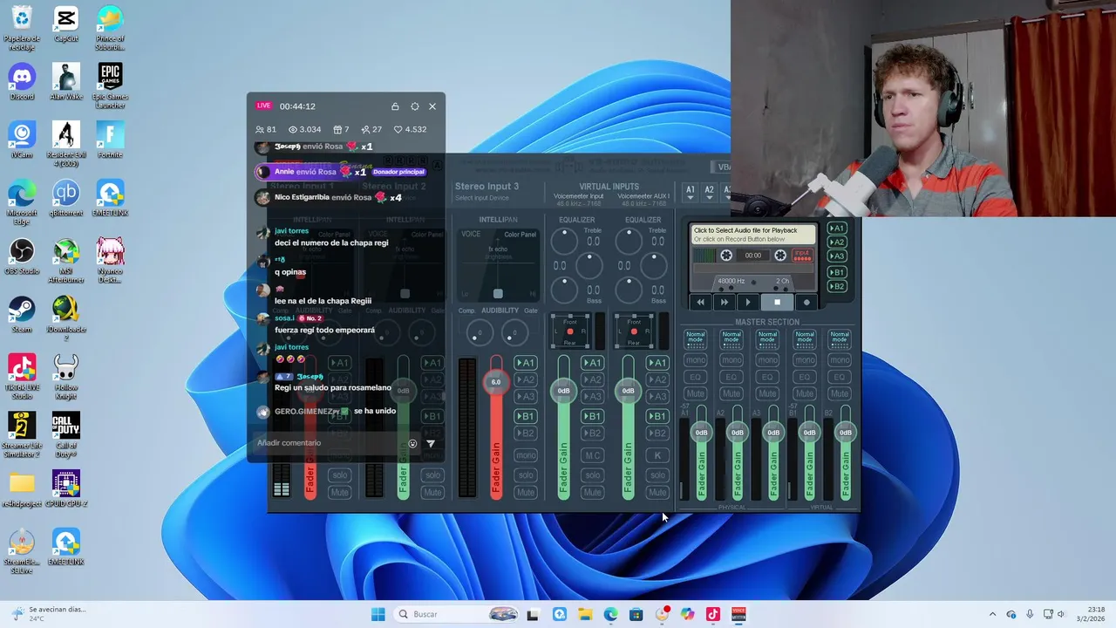Viewport: 1116px width, 628px height.
Task: Toggle cassette output to B2 bus
Action: [x=837, y=286]
